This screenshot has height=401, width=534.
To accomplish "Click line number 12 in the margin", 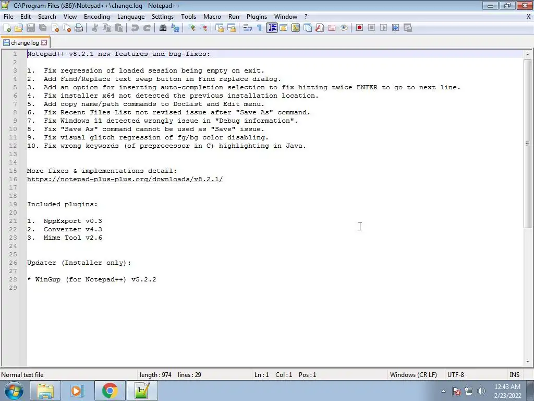I will click(x=13, y=146).
